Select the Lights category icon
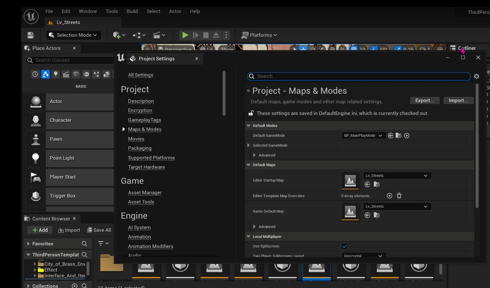 [55, 74]
